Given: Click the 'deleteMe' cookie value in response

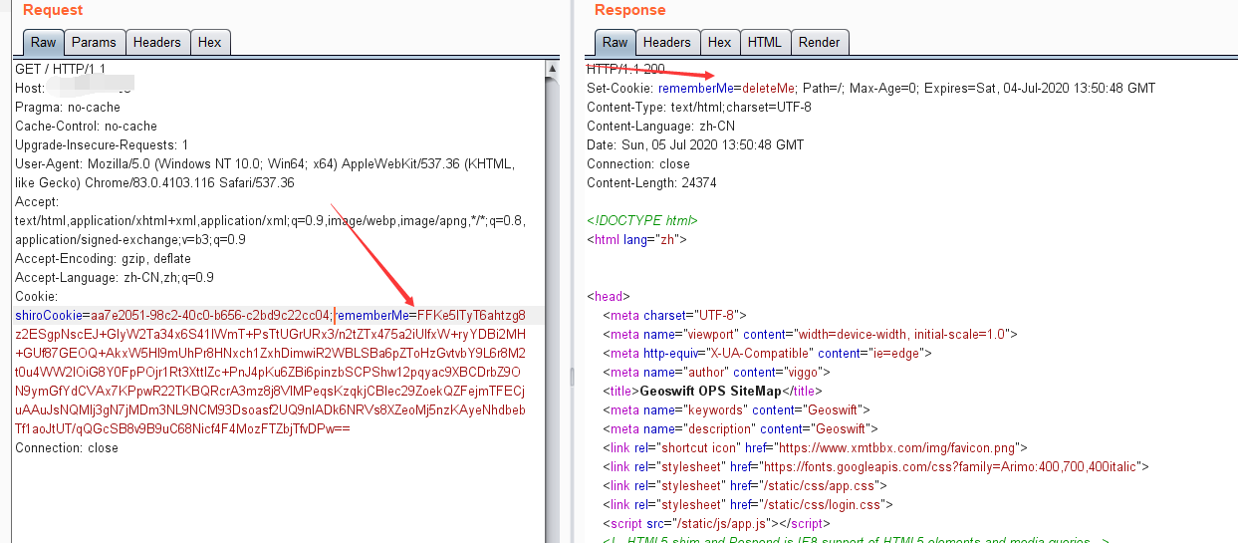Looking at the screenshot, I should tap(768, 88).
